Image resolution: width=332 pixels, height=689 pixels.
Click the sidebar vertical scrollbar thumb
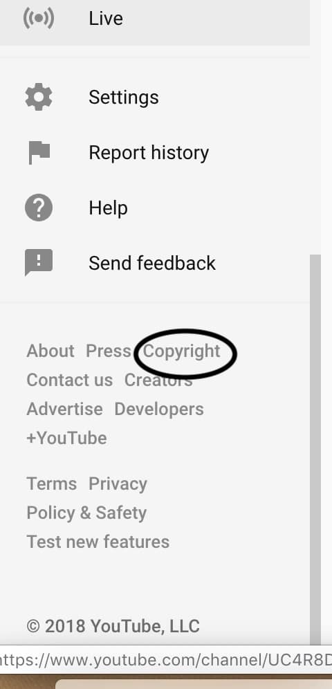click(x=315, y=450)
